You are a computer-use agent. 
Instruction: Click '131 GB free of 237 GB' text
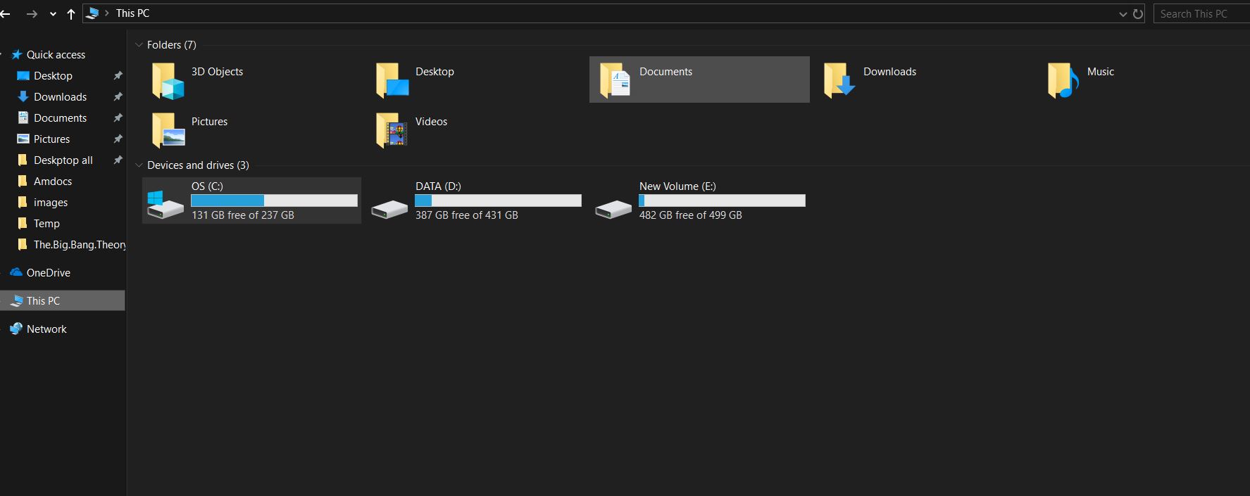pyautogui.click(x=243, y=215)
